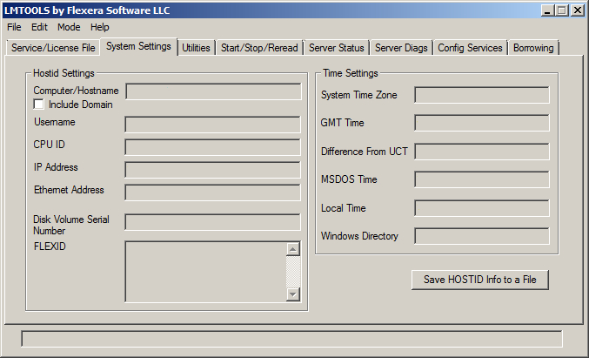The image size is (589, 358).
Task: Open the Mode menu
Action: tap(69, 27)
